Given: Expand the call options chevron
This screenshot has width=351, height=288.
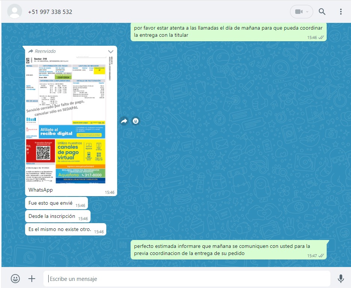Looking at the screenshot, I should pos(307,12).
